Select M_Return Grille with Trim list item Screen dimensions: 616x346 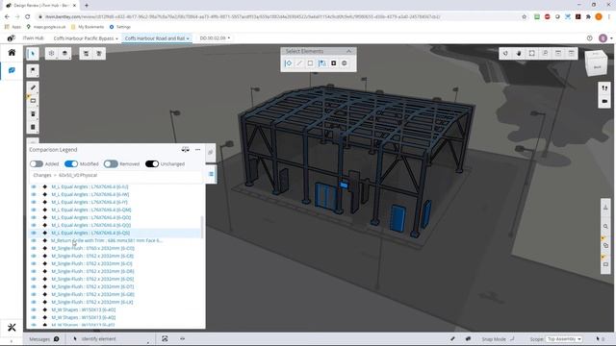click(x=107, y=240)
